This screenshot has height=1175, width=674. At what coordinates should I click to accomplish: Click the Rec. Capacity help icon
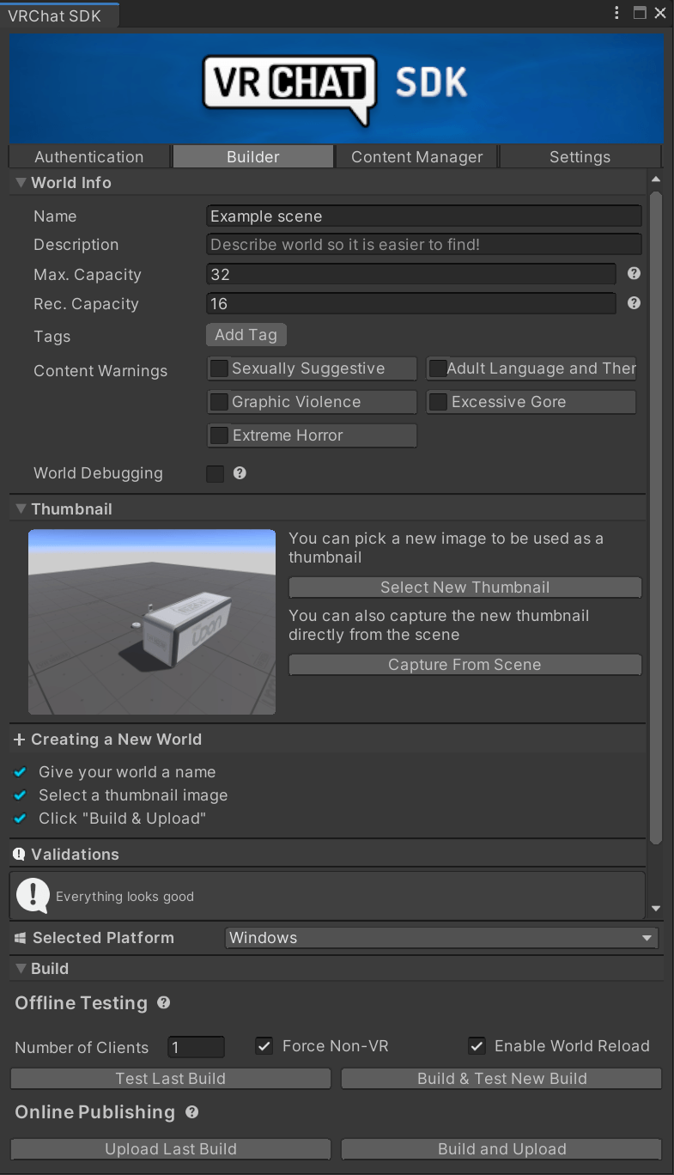coord(634,302)
